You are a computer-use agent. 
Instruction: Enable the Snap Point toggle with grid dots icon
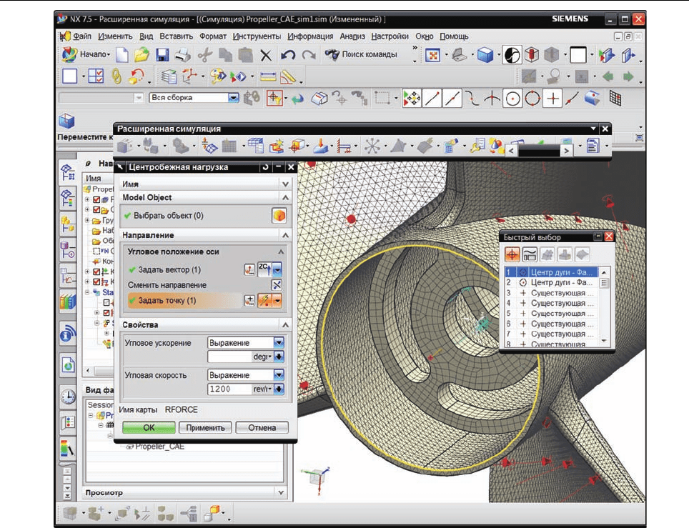[412, 99]
